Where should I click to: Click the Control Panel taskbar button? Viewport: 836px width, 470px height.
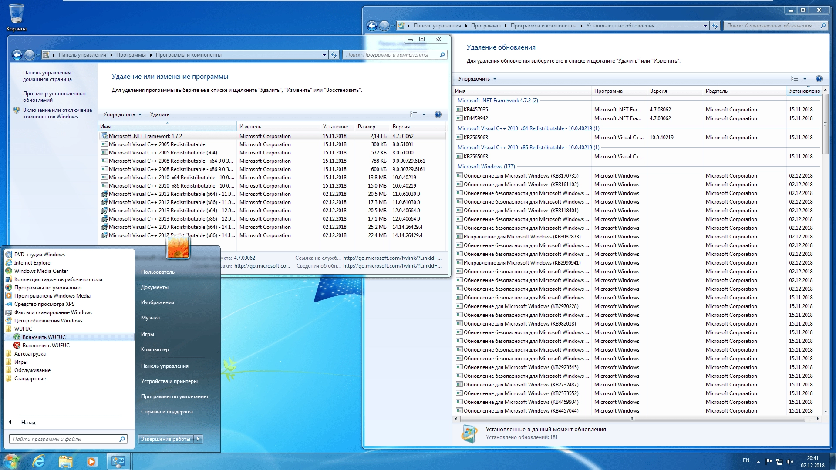pos(118,461)
